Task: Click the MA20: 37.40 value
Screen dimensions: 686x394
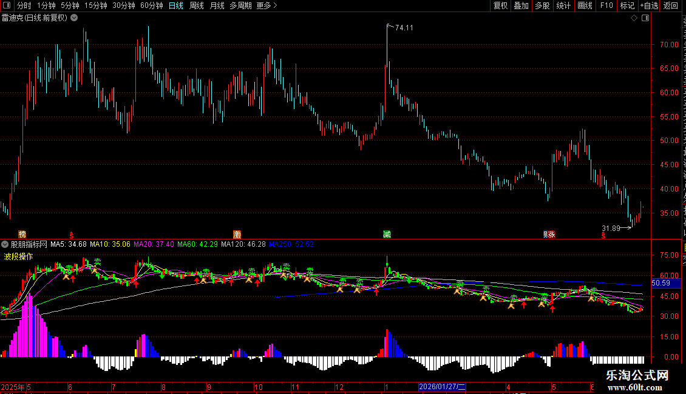Action: click(x=154, y=244)
